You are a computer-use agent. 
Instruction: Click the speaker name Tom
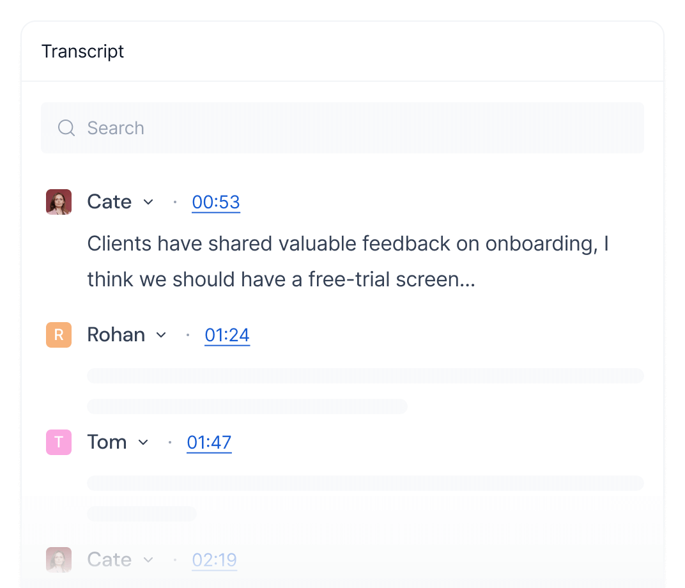pos(107,442)
